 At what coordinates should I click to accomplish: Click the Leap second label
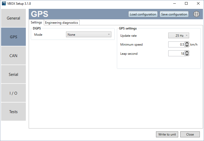pyautogui.click(x=129, y=53)
